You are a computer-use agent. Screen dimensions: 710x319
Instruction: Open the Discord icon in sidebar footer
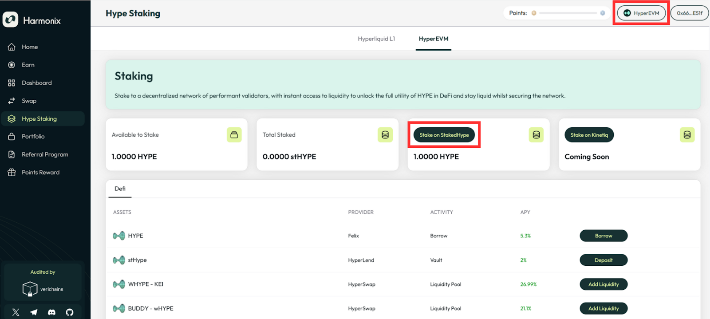click(x=52, y=312)
